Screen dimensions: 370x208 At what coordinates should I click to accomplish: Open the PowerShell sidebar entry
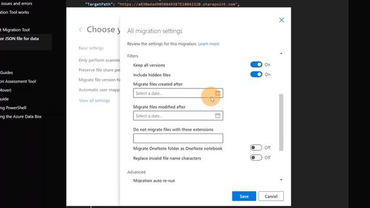pos(13,108)
